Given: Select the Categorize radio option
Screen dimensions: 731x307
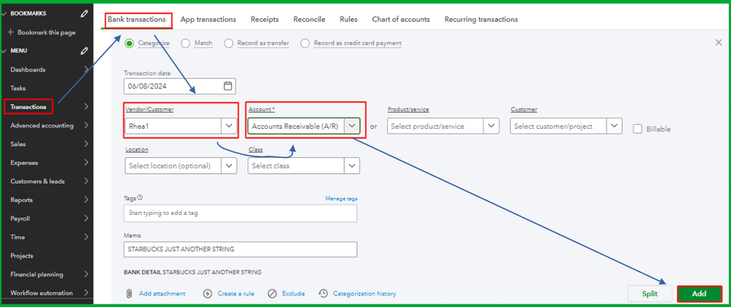Looking at the screenshot, I should coord(129,43).
